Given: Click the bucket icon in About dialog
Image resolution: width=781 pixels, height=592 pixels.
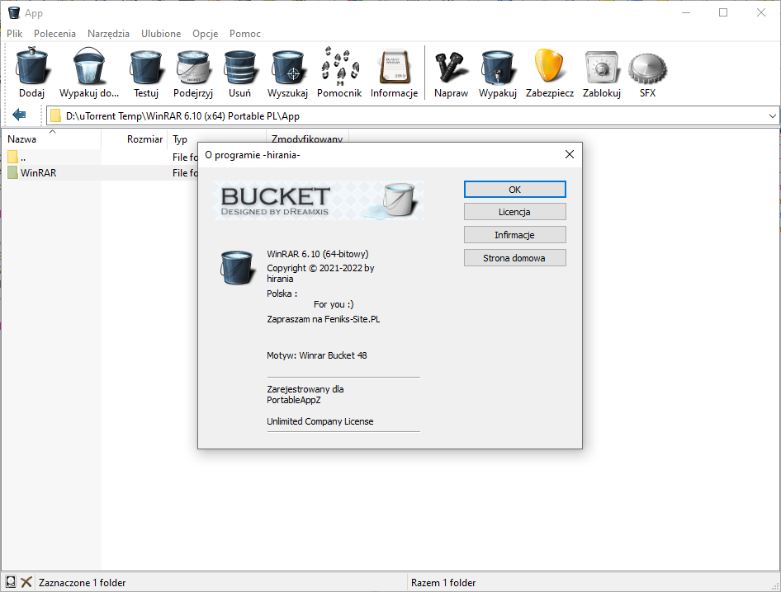Looking at the screenshot, I should pos(237,268).
